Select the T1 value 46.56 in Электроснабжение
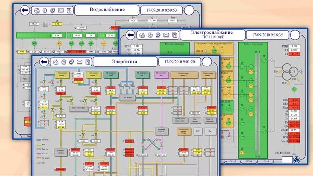The height and width of the screenshot is (176, 313). (x=137, y=50)
